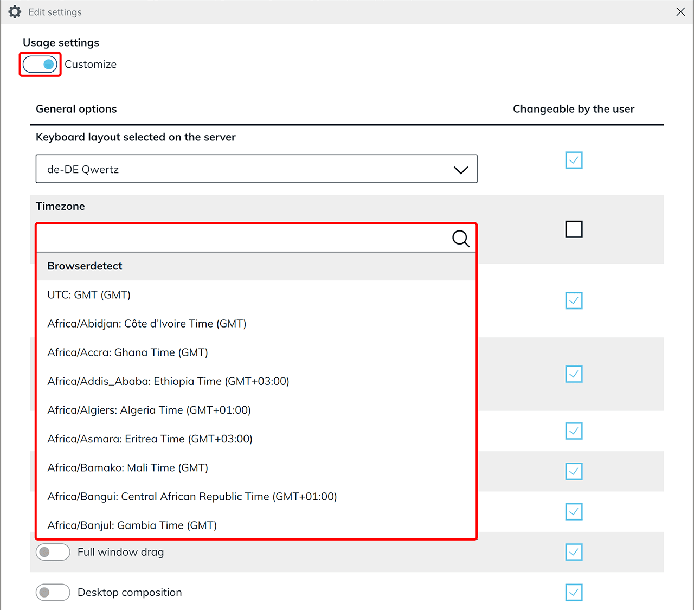
Task: Select UTC: GMT timezone option
Action: tap(89, 295)
